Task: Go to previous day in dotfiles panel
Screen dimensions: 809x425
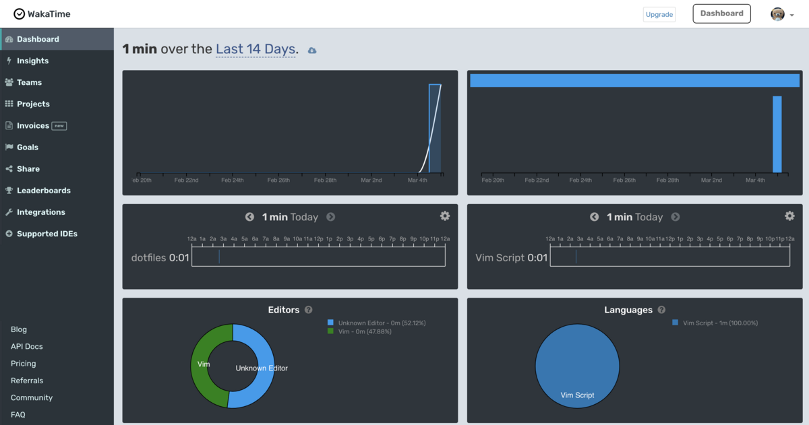Action: 249,217
